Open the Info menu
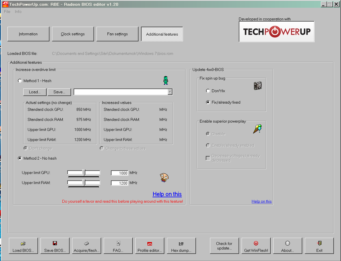This screenshot has height=261, width=341. click(x=18, y=11)
